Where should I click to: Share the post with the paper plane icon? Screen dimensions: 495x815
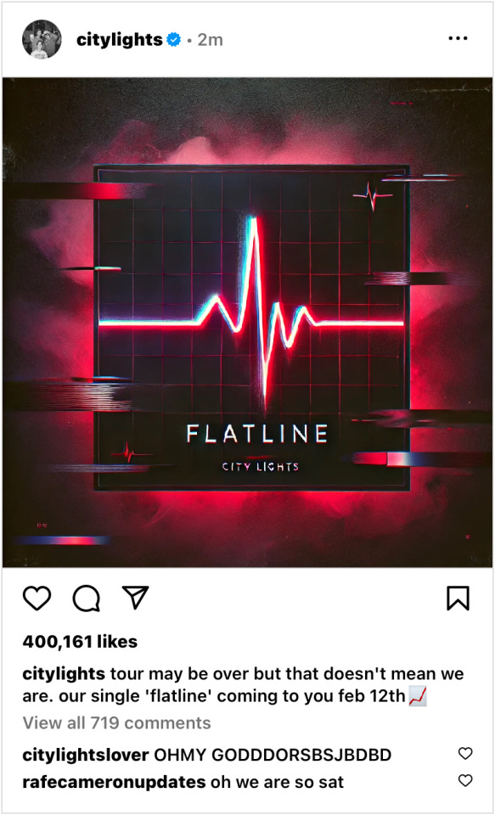coord(135,598)
